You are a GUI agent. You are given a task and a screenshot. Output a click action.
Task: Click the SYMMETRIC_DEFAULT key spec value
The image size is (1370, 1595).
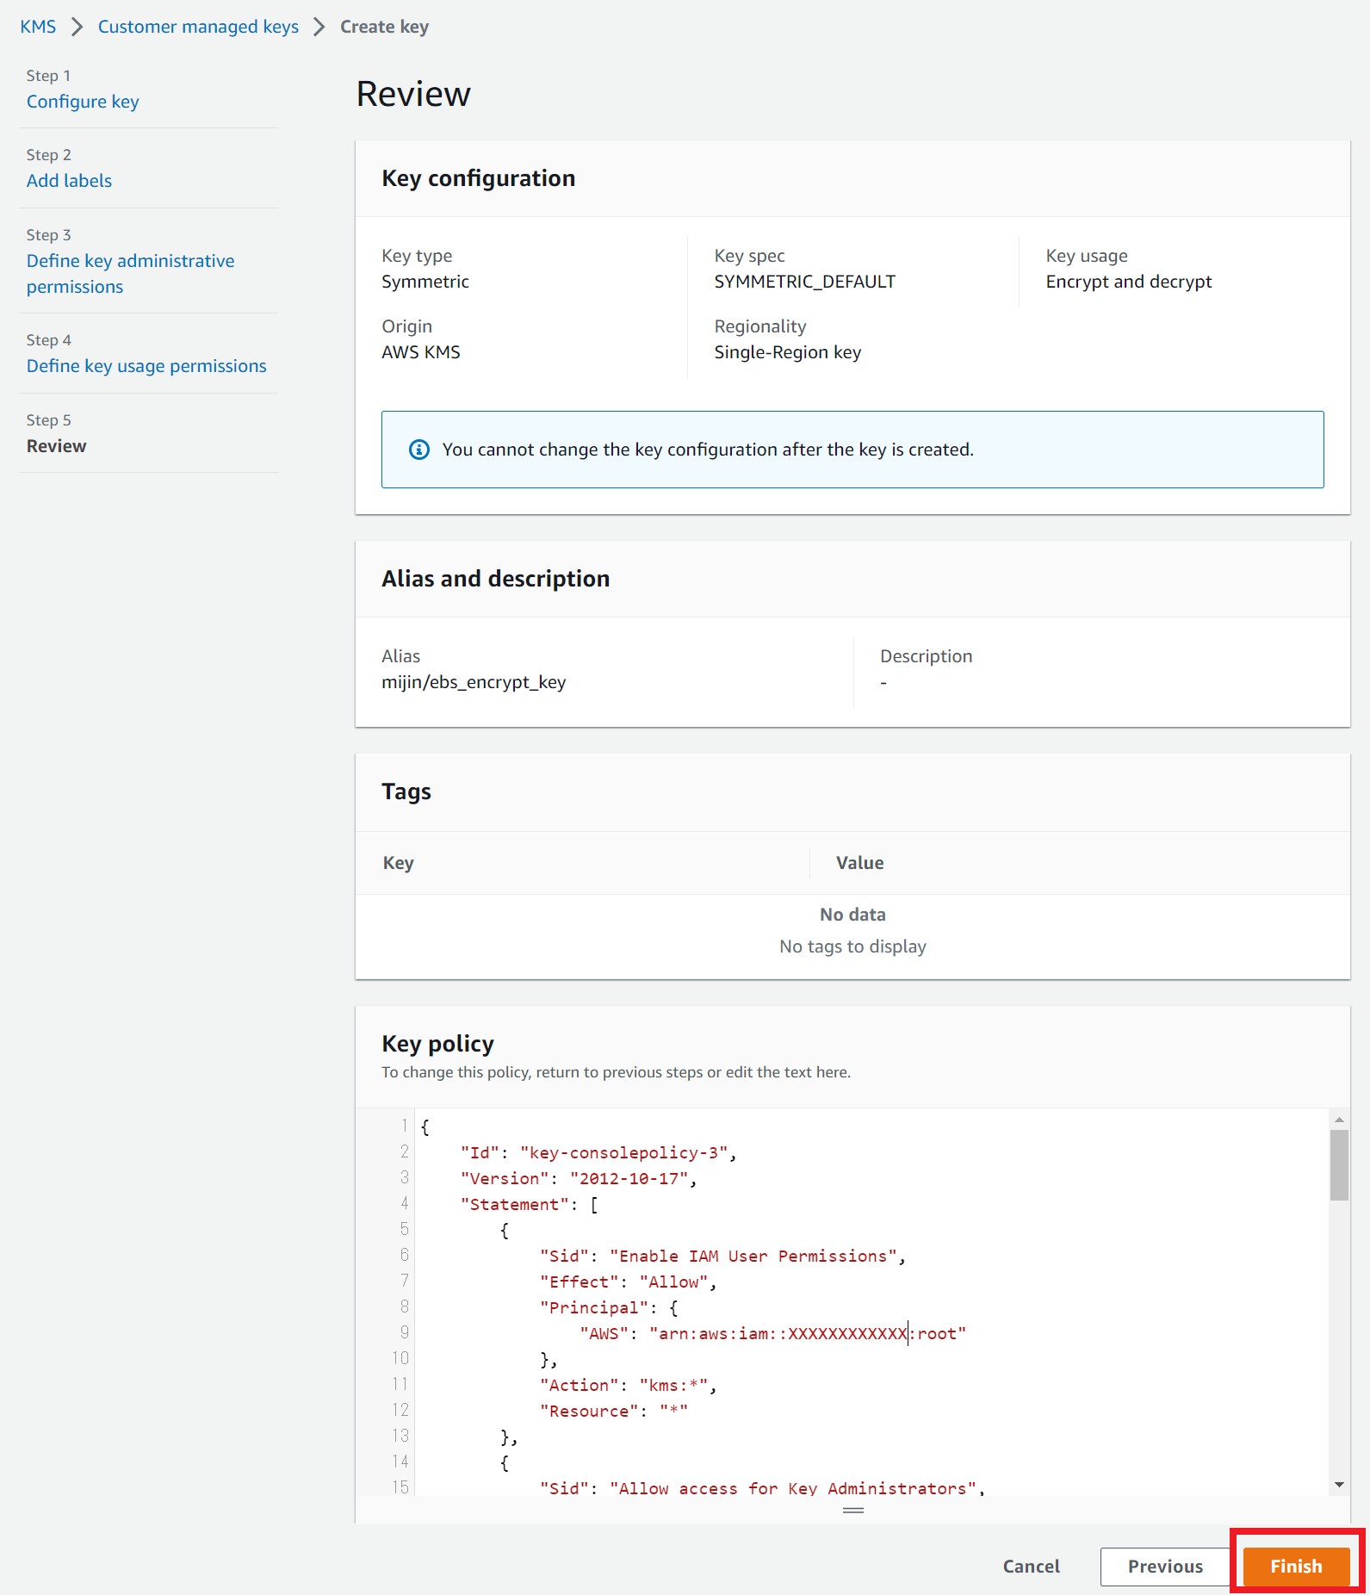click(x=805, y=282)
